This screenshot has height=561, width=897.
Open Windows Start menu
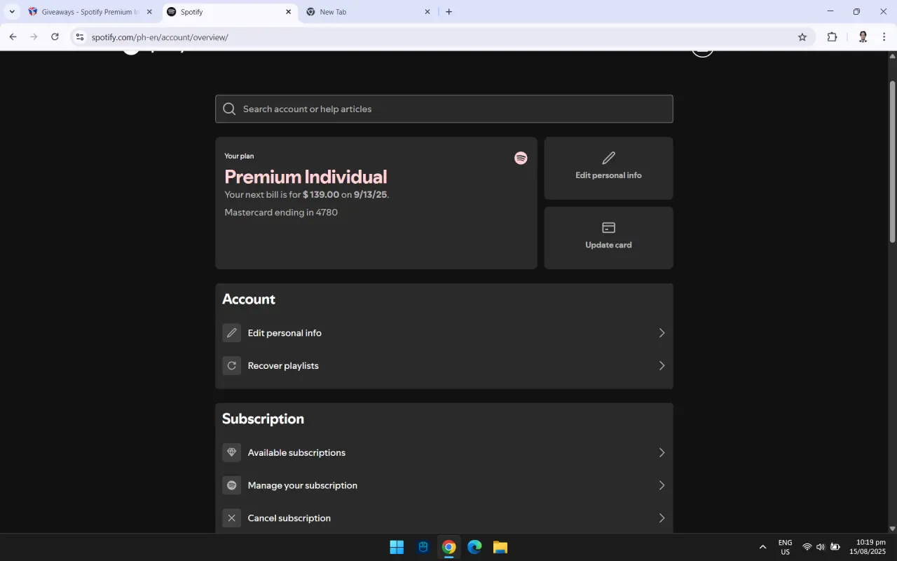[x=397, y=547]
